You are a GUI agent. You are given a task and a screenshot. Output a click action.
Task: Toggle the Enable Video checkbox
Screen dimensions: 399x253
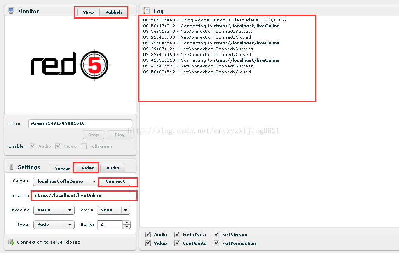(58, 146)
